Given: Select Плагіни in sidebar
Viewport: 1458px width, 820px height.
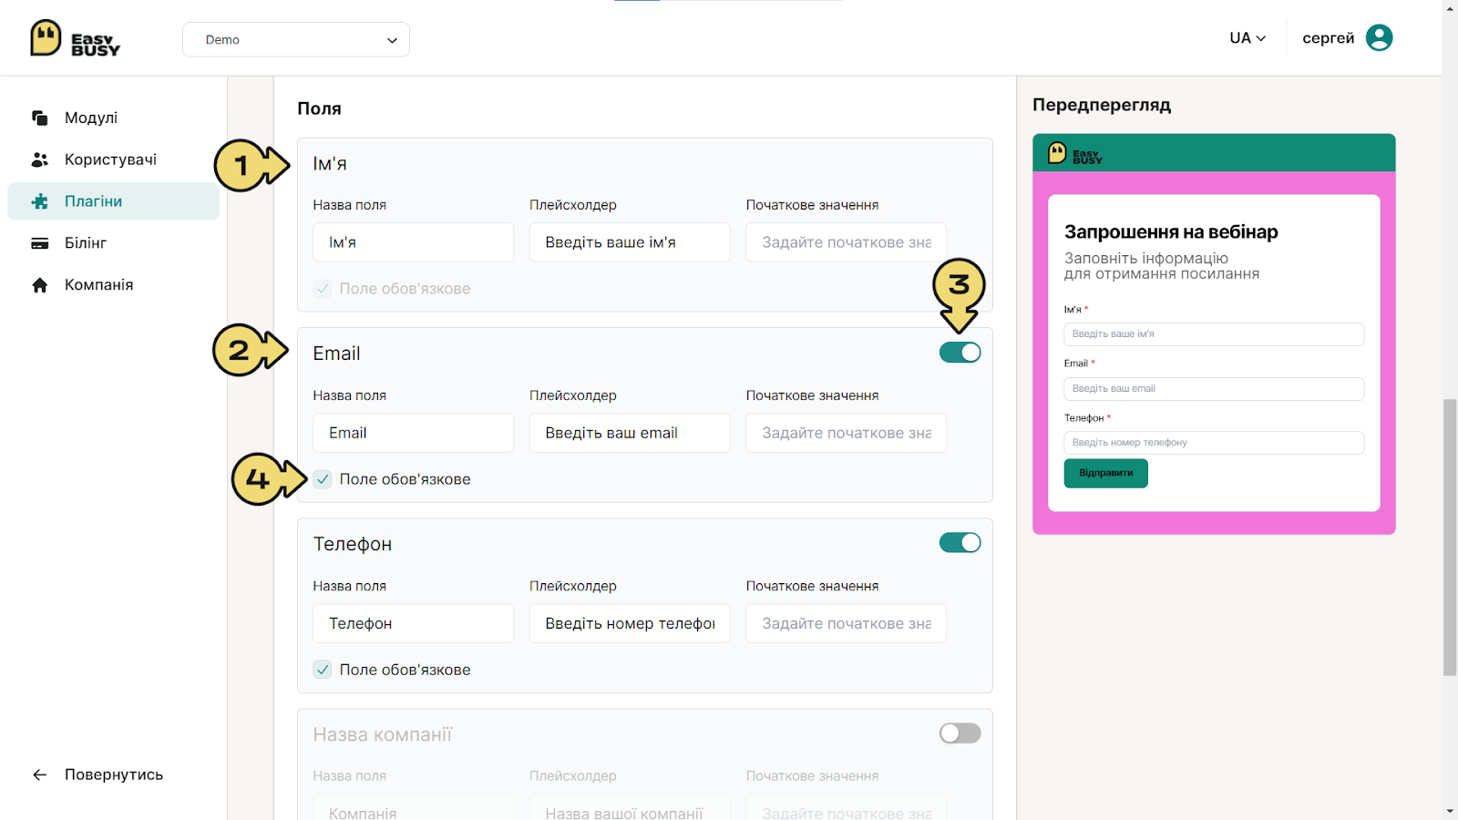Looking at the screenshot, I should (113, 201).
